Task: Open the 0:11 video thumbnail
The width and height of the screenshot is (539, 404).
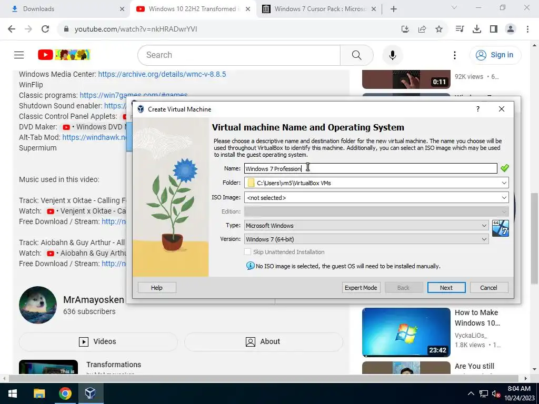Action: (406, 79)
